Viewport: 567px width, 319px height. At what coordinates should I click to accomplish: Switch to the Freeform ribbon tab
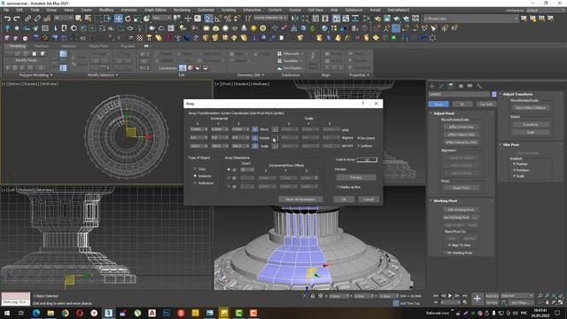(x=42, y=46)
